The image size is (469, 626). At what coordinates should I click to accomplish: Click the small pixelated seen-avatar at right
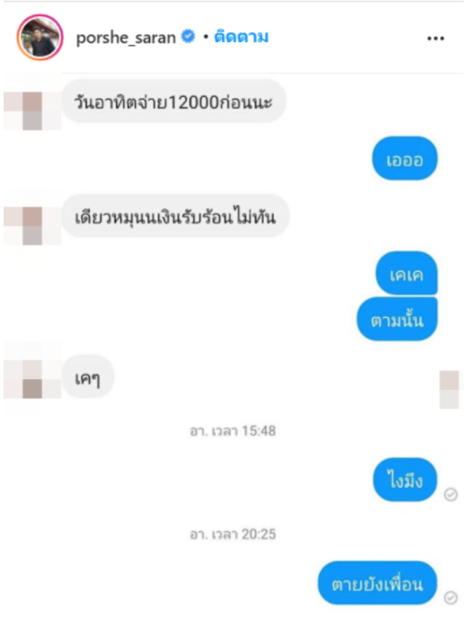coord(449,390)
